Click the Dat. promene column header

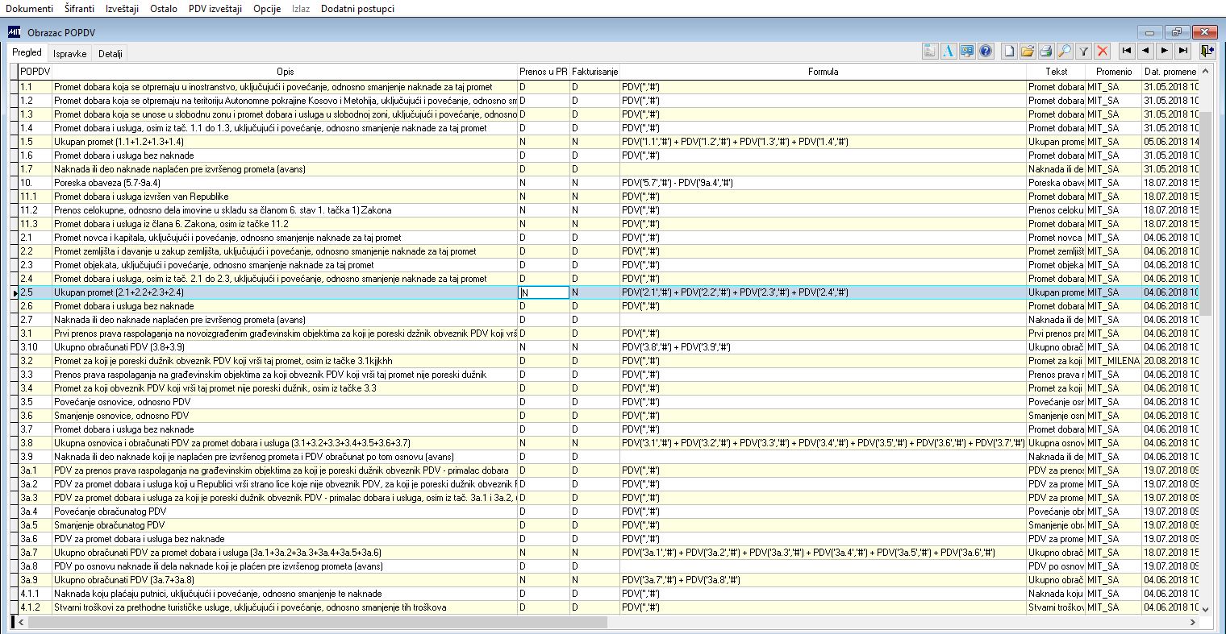point(1170,72)
